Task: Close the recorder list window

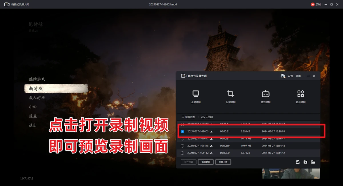Action: (x=314, y=76)
